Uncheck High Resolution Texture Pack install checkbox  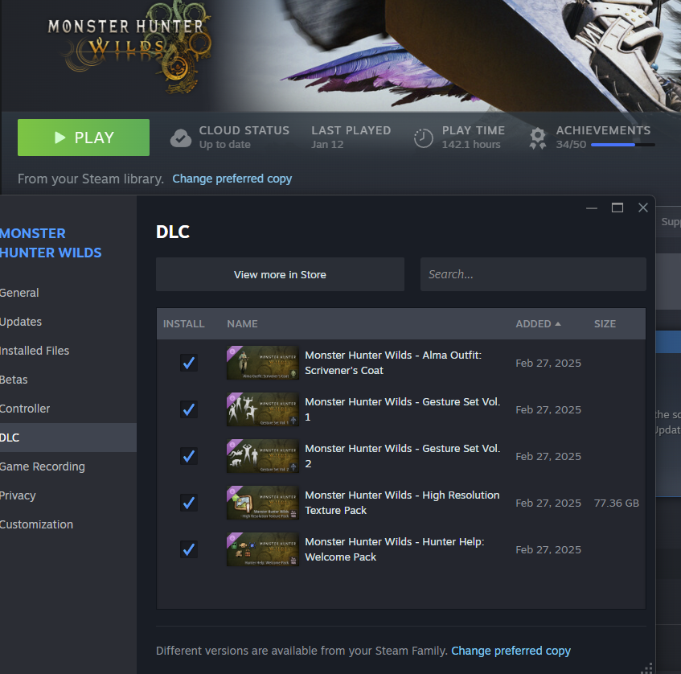pyautogui.click(x=189, y=503)
